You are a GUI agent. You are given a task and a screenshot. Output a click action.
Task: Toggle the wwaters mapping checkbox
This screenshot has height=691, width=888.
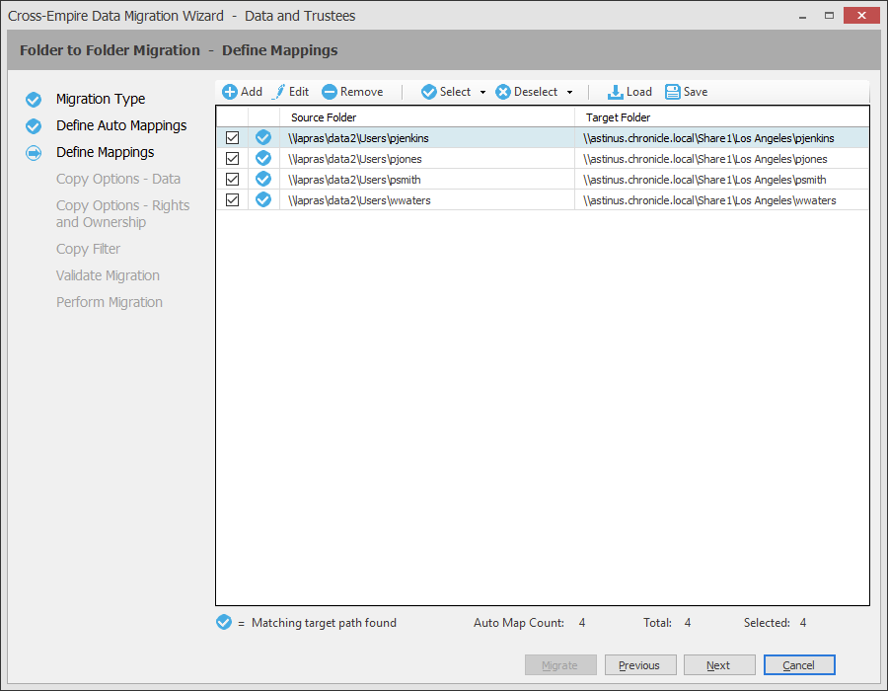(233, 200)
